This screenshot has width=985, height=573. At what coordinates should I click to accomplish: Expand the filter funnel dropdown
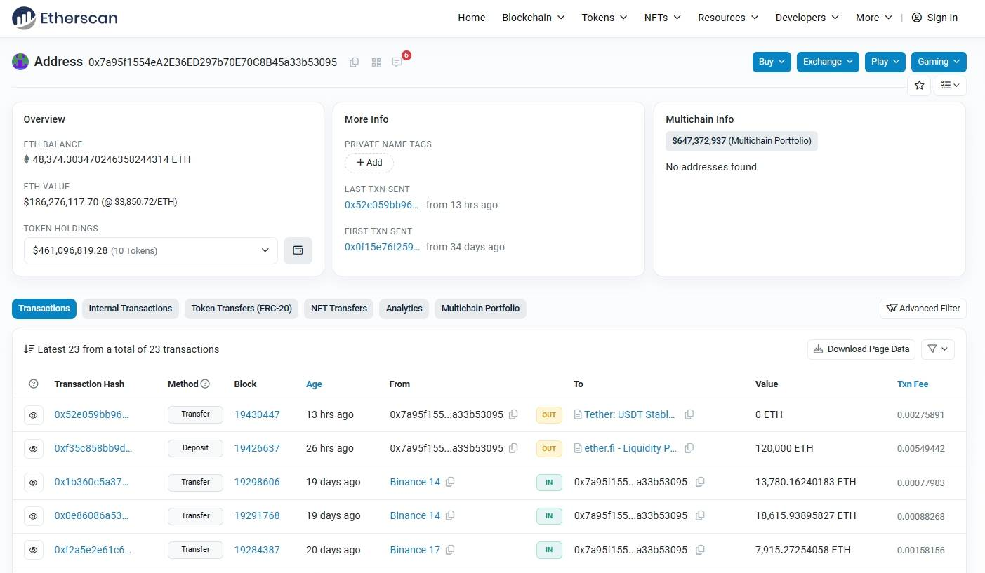point(937,349)
